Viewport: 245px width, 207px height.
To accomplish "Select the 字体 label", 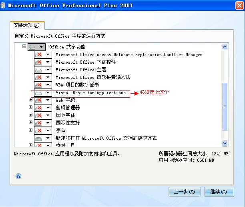I will click(x=60, y=131).
